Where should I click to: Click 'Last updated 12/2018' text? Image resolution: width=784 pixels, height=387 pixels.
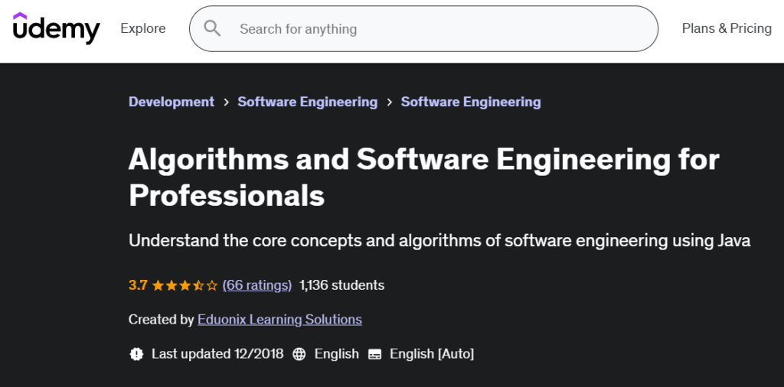pos(217,354)
